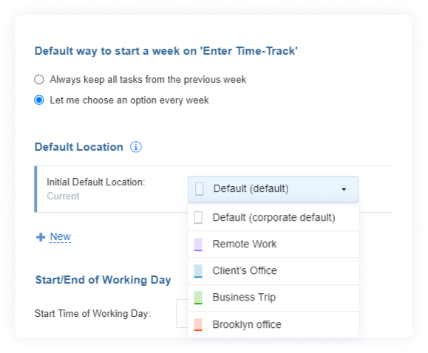Click the Default Location info icon
Image resolution: width=428 pixels, height=353 pixels.
coord(136,147)
